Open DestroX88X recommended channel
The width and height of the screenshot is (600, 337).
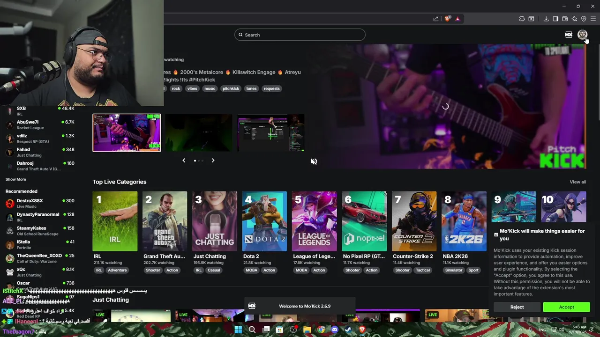[40, 203]
